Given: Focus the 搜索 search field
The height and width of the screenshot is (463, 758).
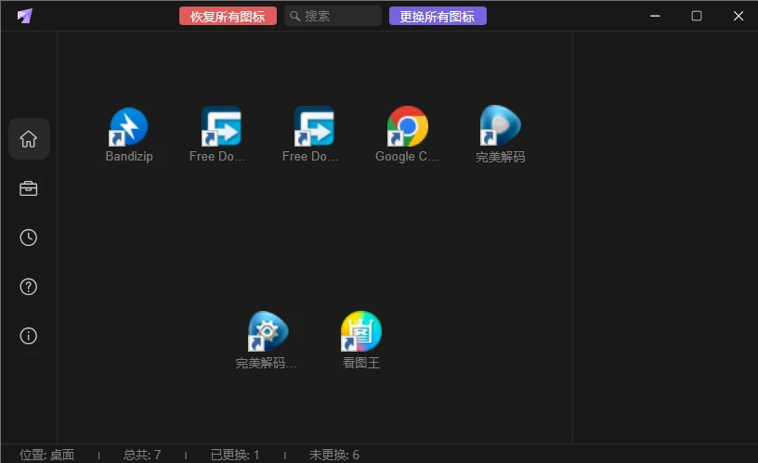Looking at the screenshot, I should click(x=333, y=16).
